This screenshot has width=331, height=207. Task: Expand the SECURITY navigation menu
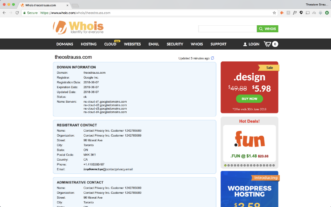click(175, 44)
